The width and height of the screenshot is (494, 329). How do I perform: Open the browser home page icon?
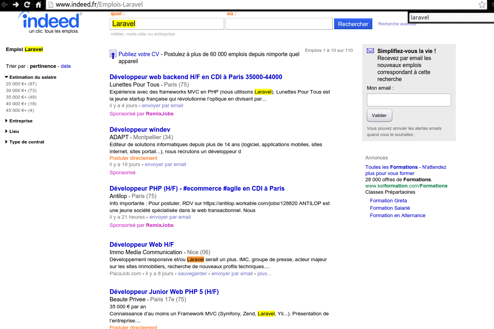point(38,5)
